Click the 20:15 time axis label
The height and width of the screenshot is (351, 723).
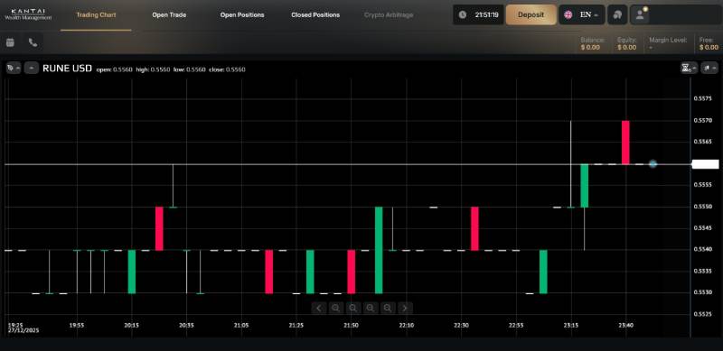pyautogui.click(x=131, y=325)
